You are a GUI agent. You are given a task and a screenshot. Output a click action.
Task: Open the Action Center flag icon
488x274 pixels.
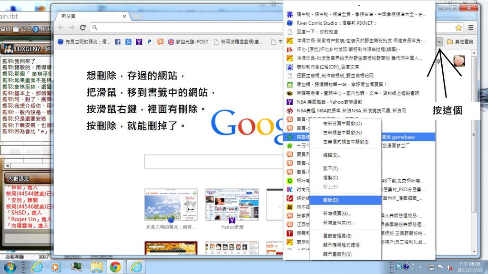click(x=440, y=267)
